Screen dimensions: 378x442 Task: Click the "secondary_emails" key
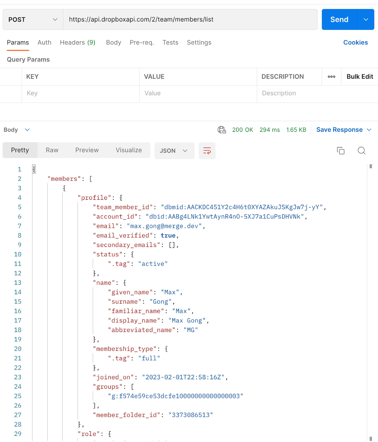(126, 245)
